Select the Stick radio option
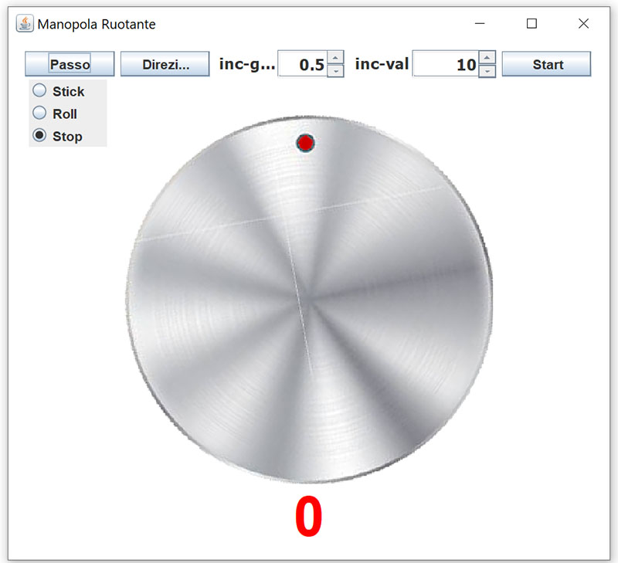 pos(59,91)
